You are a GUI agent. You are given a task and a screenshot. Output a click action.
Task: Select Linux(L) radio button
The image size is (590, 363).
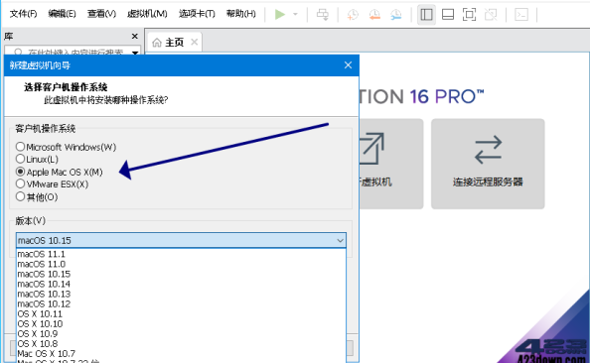(38, 159)
